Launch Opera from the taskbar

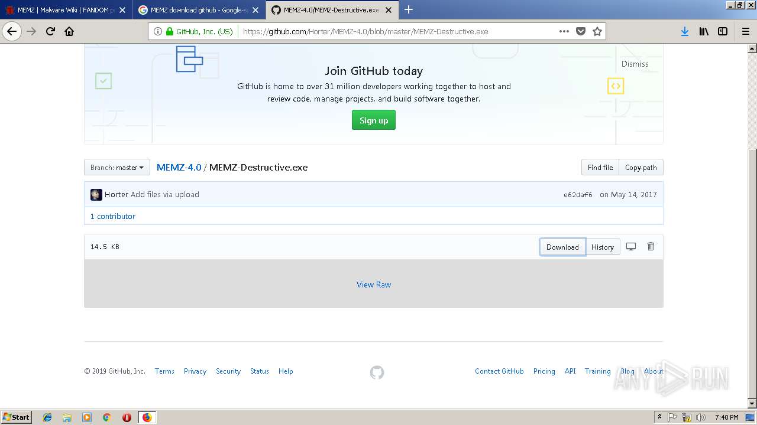[127, 417]
